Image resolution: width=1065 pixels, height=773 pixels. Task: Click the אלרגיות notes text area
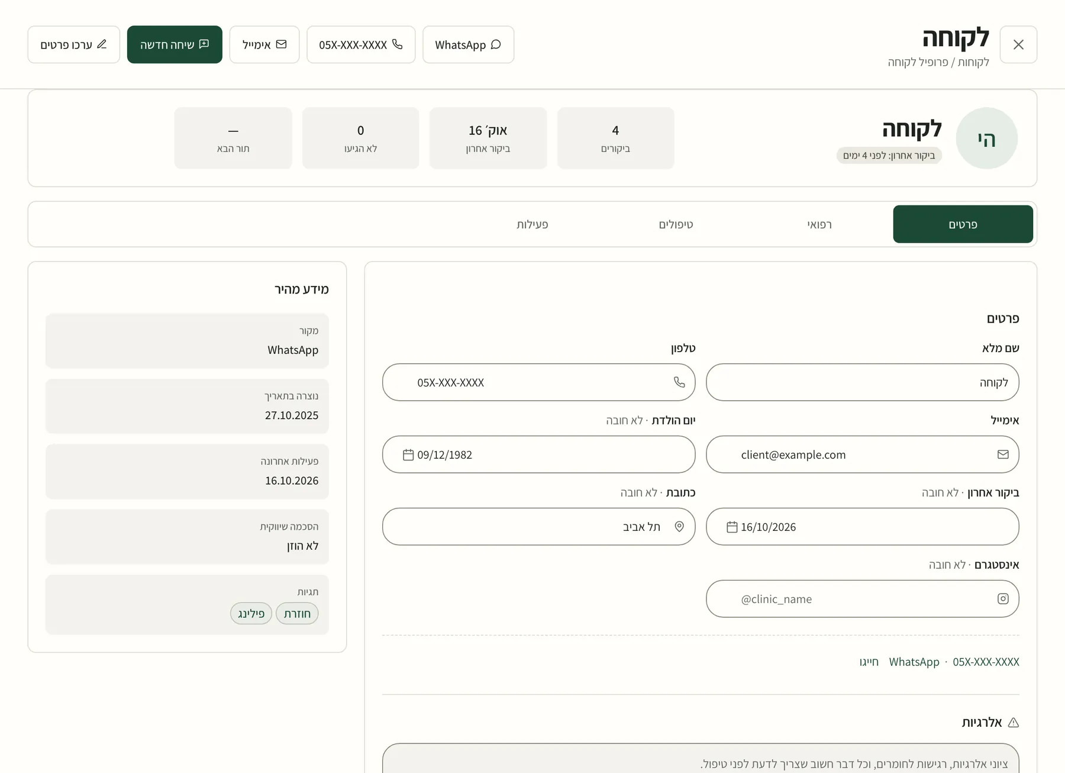(701, 758)
